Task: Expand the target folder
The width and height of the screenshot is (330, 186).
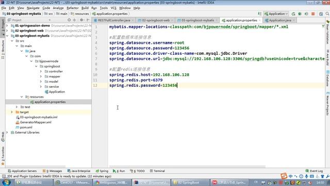Action: click(x=12, y=112)
